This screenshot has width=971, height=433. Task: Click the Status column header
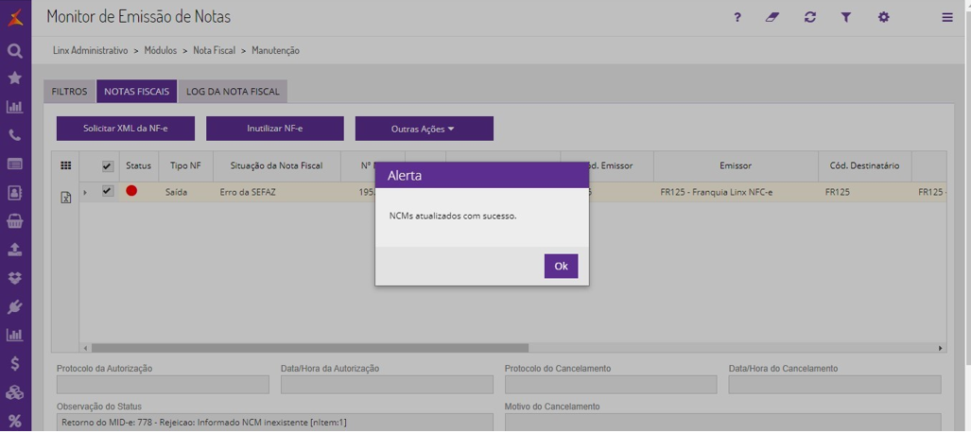[139, 166]
